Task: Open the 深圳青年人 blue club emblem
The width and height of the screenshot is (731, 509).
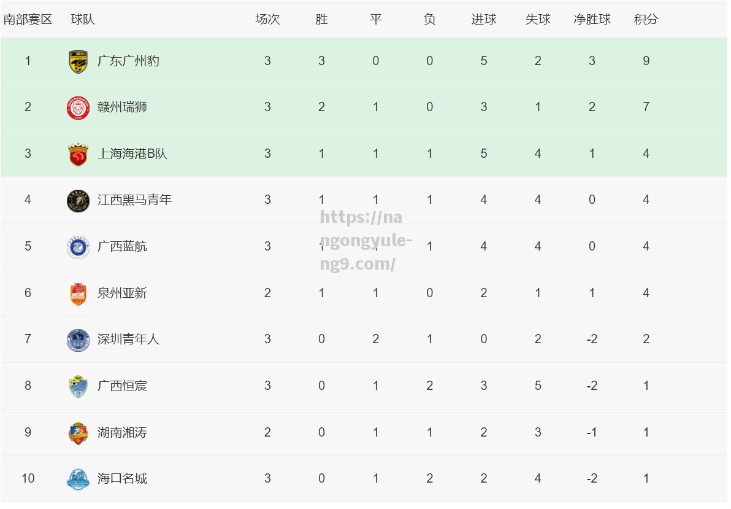Action: [78, 340]
